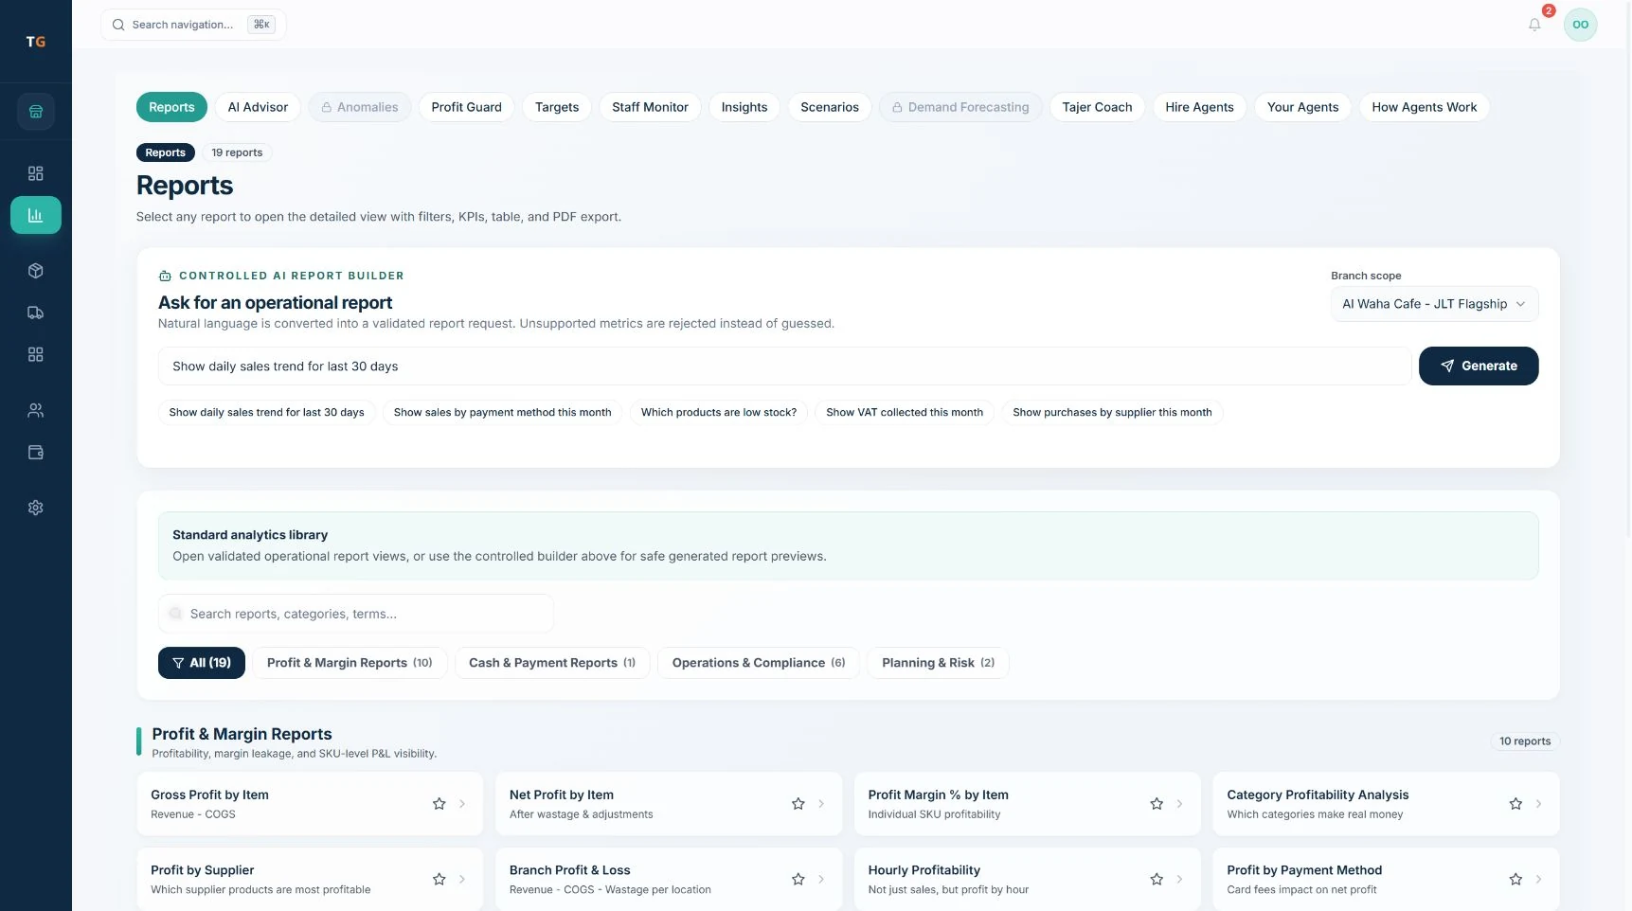Focus the Search navigation field
The image size is (1632, 911).
click(x=193, y=25)
